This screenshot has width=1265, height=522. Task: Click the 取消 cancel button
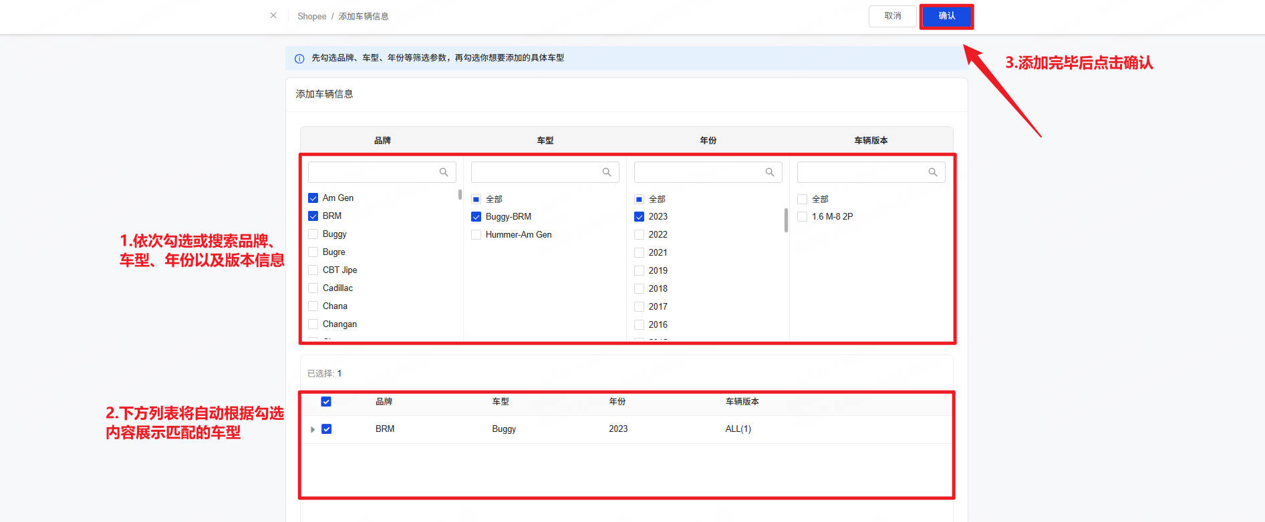point(893,16)
